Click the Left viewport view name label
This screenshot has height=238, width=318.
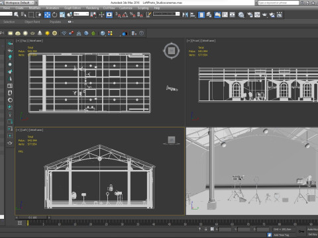25,130
